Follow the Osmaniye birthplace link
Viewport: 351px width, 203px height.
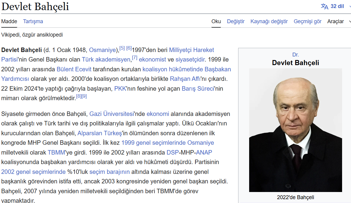pyautogui.click(x=102, y=50)
